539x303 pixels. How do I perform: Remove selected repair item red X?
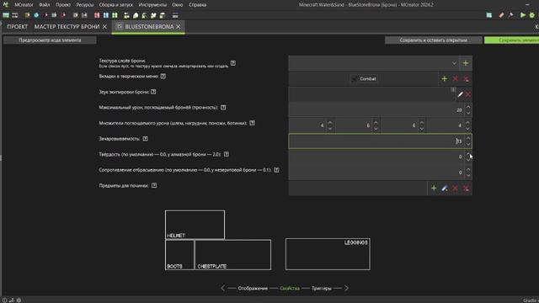click(x=455, y=189)
